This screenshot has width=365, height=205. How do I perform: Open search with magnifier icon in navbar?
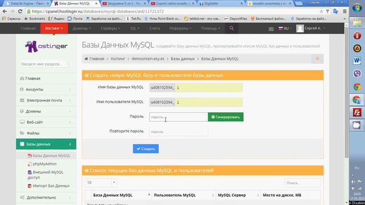coord(232,28)
